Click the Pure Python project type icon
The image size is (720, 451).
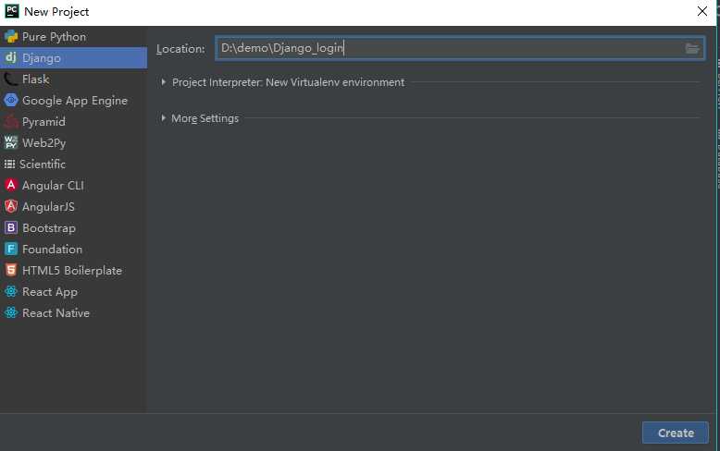pyautogui.click(x=11, y=37)
